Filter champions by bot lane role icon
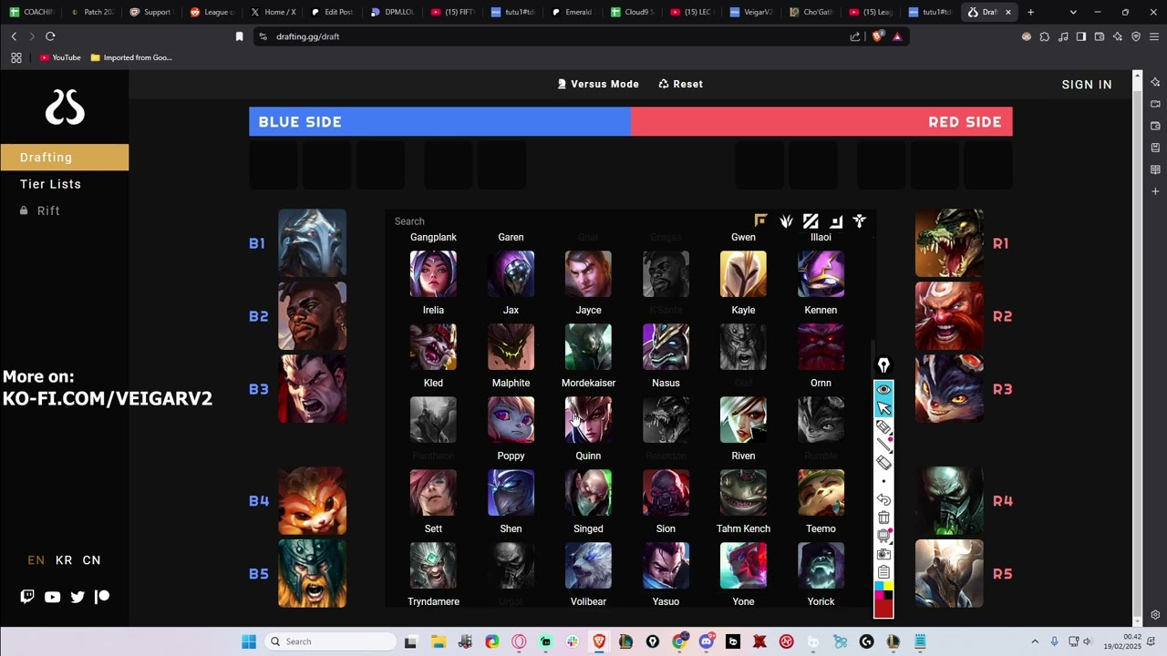The image size is (1167, 656). click(x=835, y=220)
